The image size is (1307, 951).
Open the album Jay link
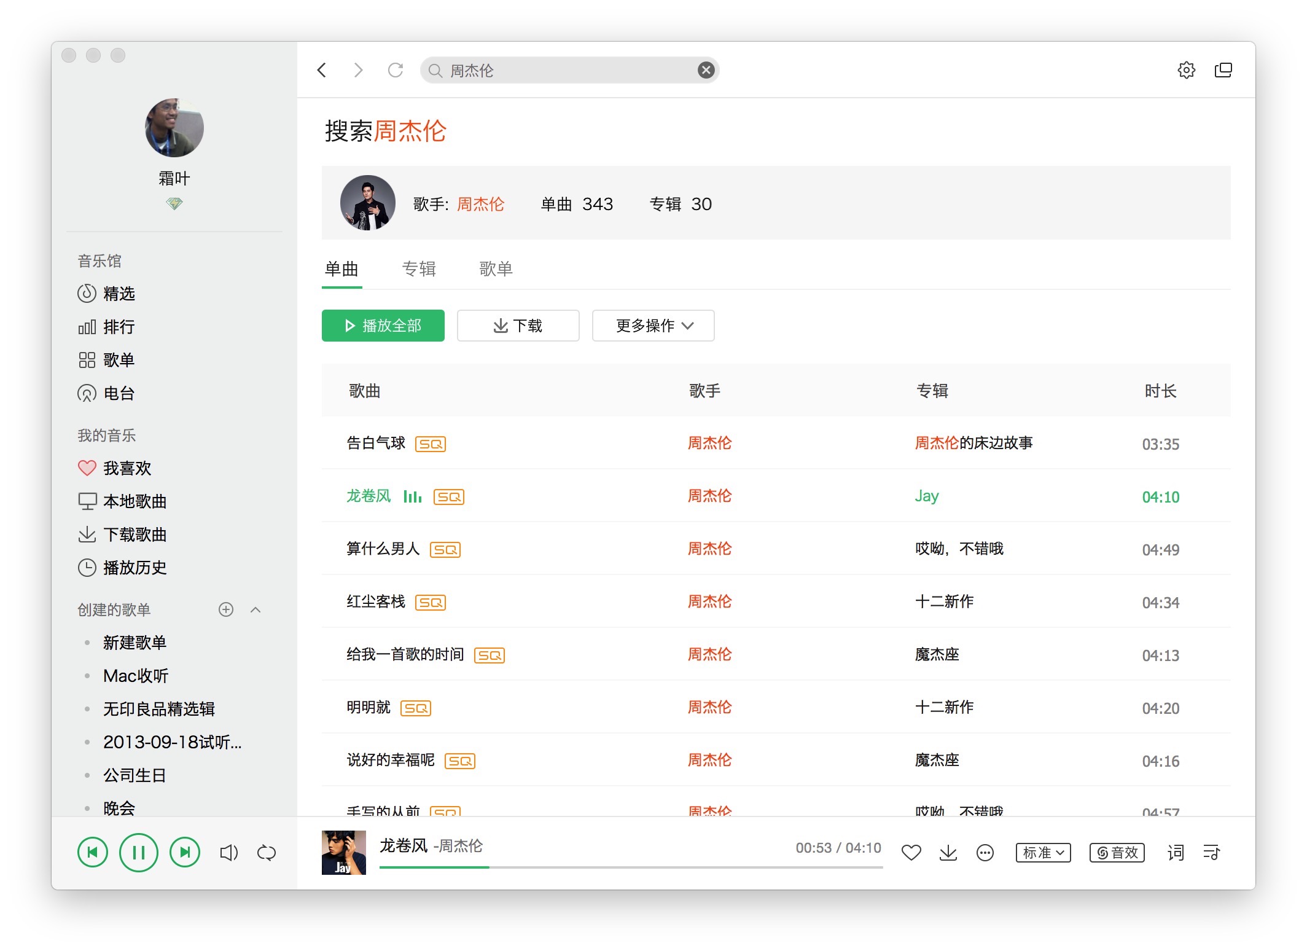(927, 496)
